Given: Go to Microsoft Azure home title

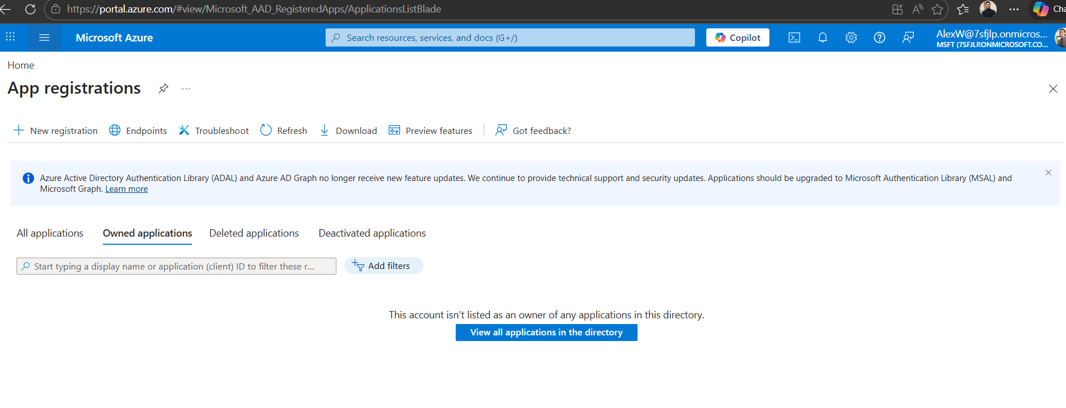Looking at the screenshot, I should pyautogui.click(x=114, y=37).
